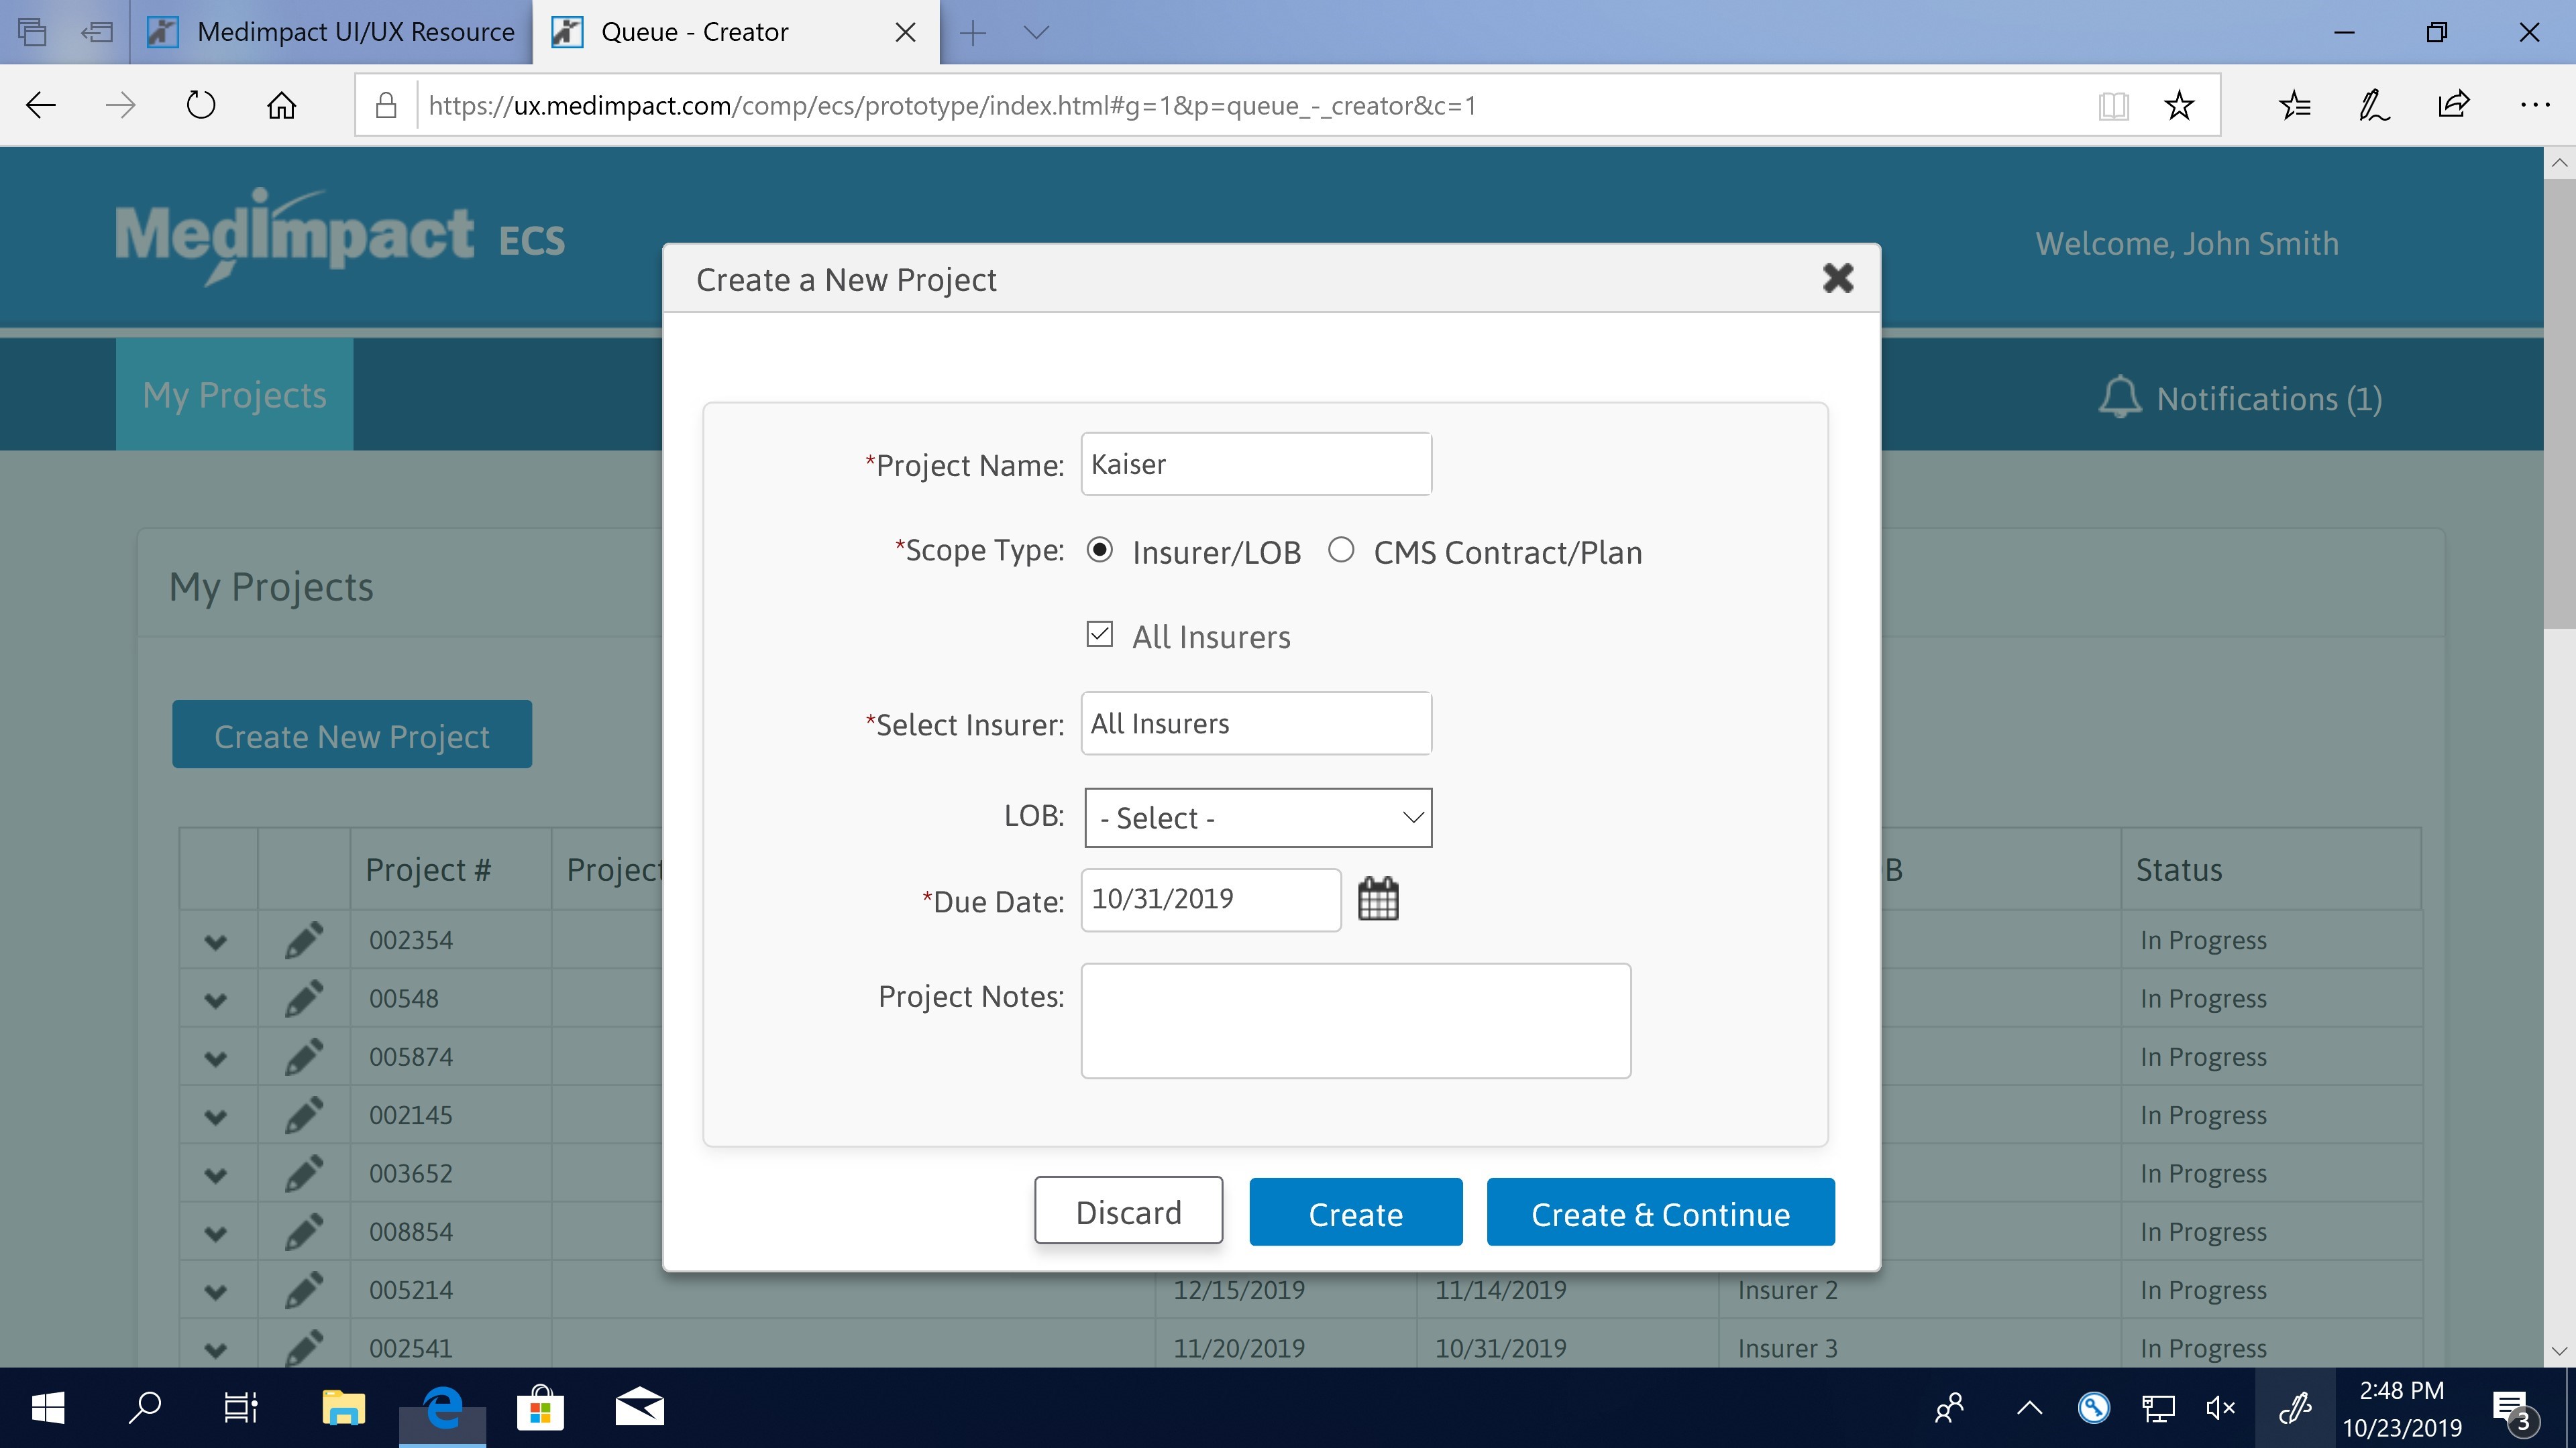2576x1448 pixels.
Task: Edit project 005874 with the pencil icon
Action: tap(304, 1057)
